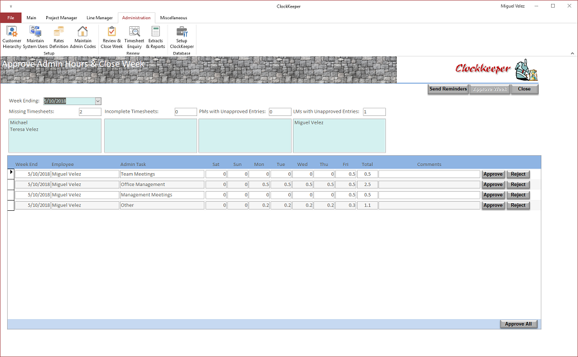Viewport: 578px width, 357px height.
Task: Click Comments field for Team Meetings row
Action: [430, 174]
